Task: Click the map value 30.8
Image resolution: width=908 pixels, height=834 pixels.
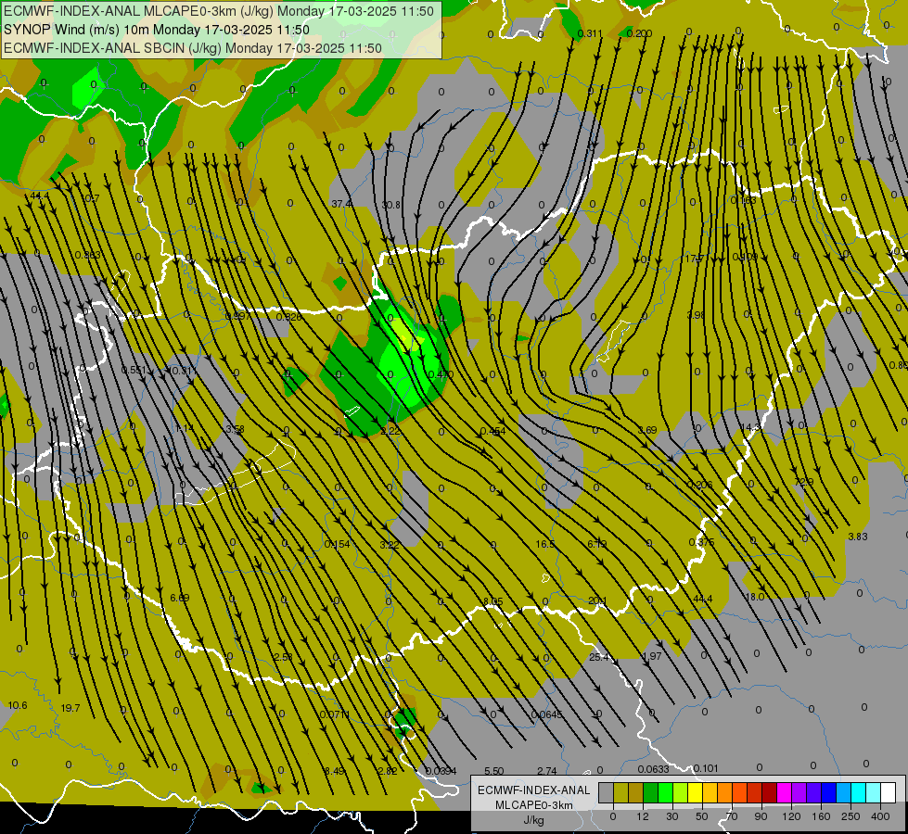Action: click(390, 205)
